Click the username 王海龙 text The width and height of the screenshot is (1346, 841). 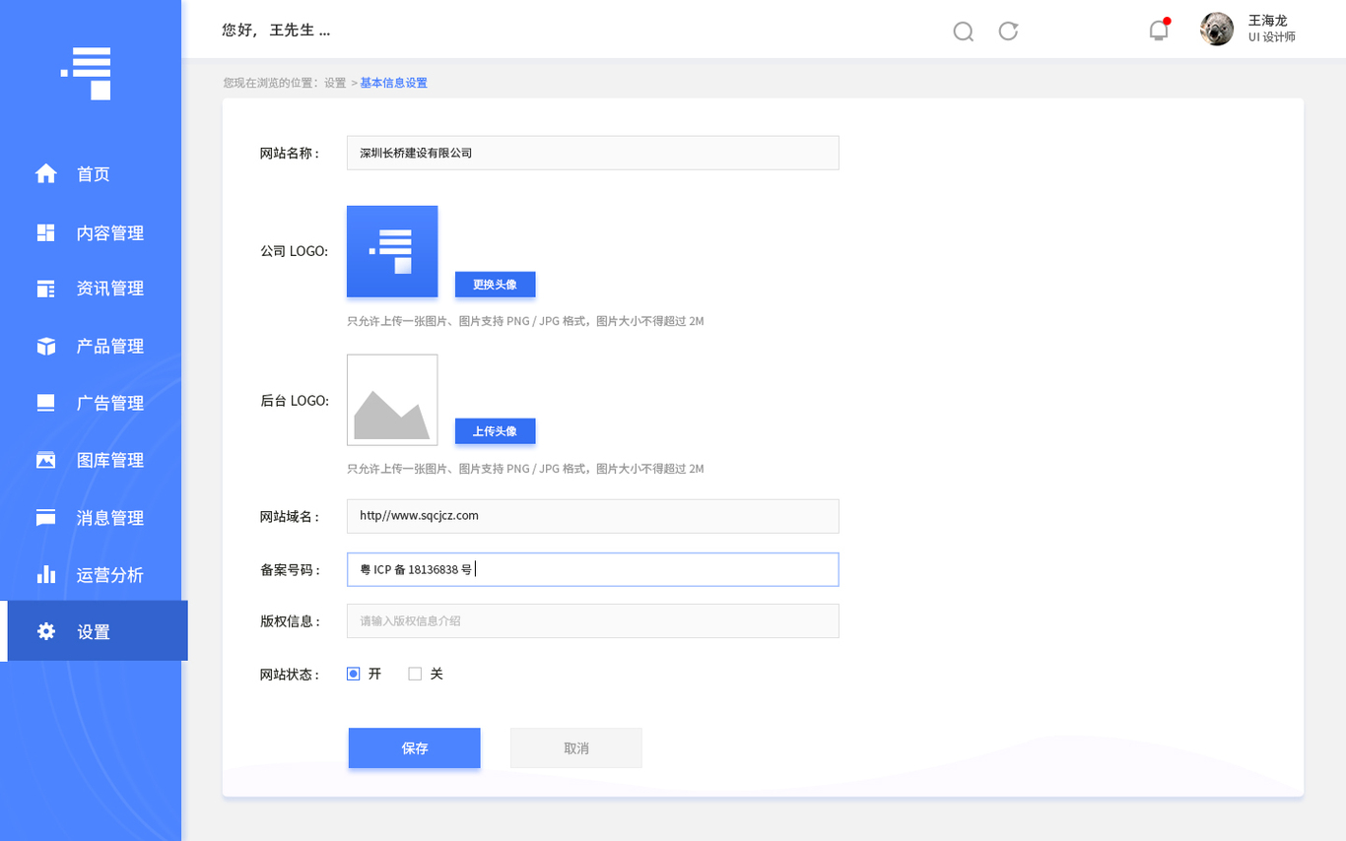coord(1268,21)
